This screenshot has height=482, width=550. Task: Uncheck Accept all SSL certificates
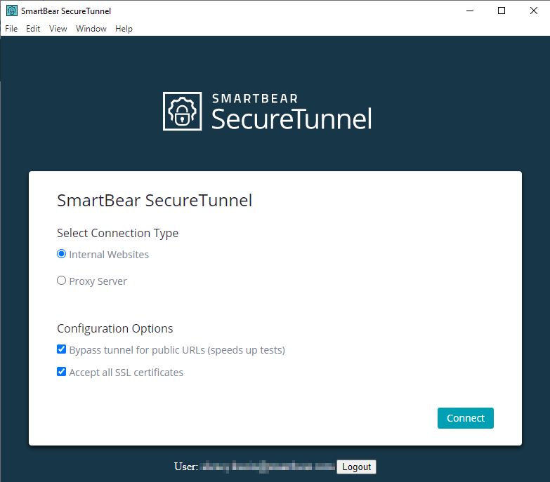62,372
